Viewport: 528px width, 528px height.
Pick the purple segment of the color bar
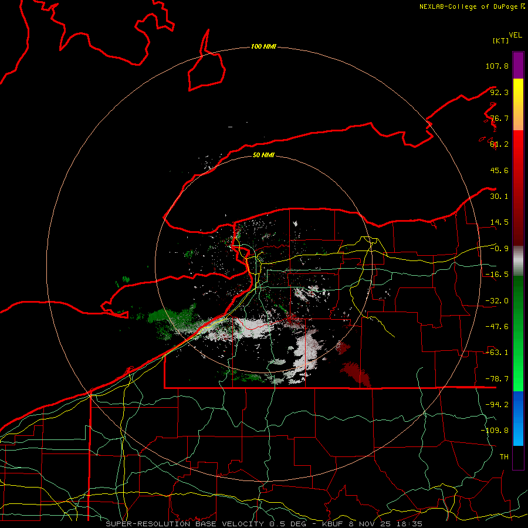click(x=518, y=65)
